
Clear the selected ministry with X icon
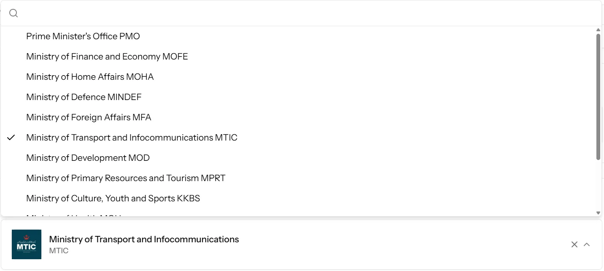pos(574,244)
